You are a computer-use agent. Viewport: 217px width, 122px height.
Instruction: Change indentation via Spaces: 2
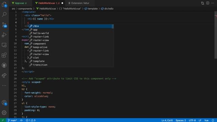[181, 120]
